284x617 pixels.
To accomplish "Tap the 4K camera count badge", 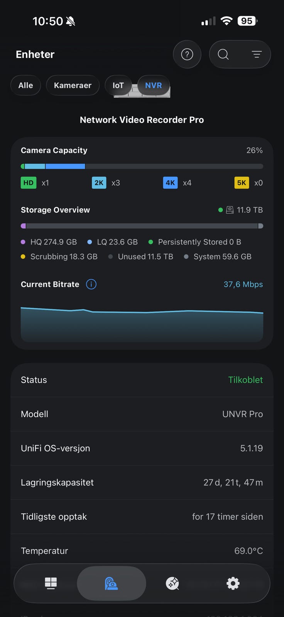I will click(170, 183).
